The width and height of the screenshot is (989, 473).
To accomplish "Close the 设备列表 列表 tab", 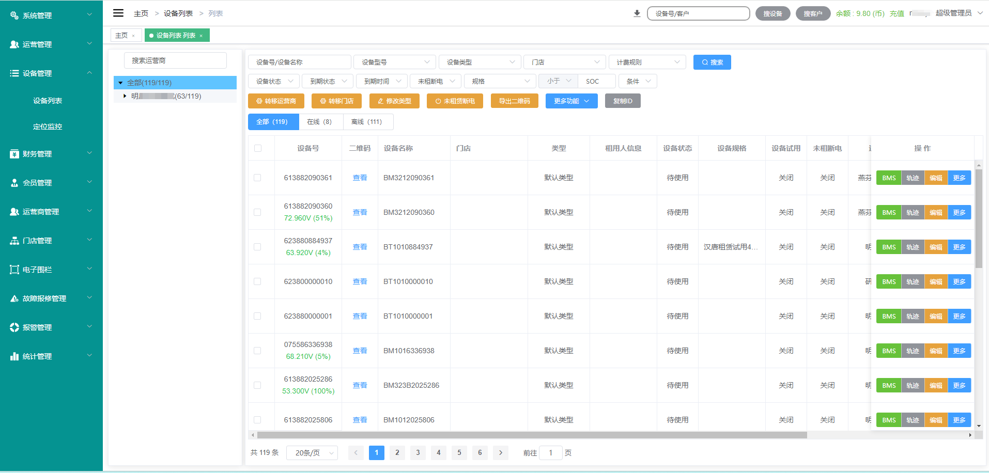I will point(201,36).
